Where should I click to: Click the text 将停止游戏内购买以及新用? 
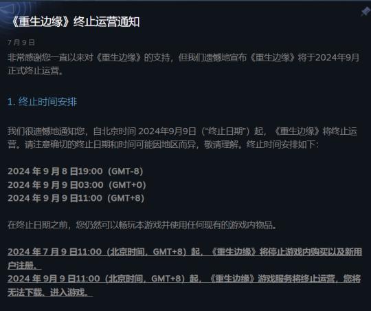coord(311,252)
